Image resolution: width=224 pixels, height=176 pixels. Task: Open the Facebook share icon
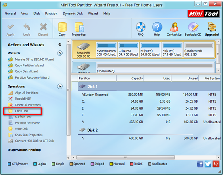click(200, 164)
